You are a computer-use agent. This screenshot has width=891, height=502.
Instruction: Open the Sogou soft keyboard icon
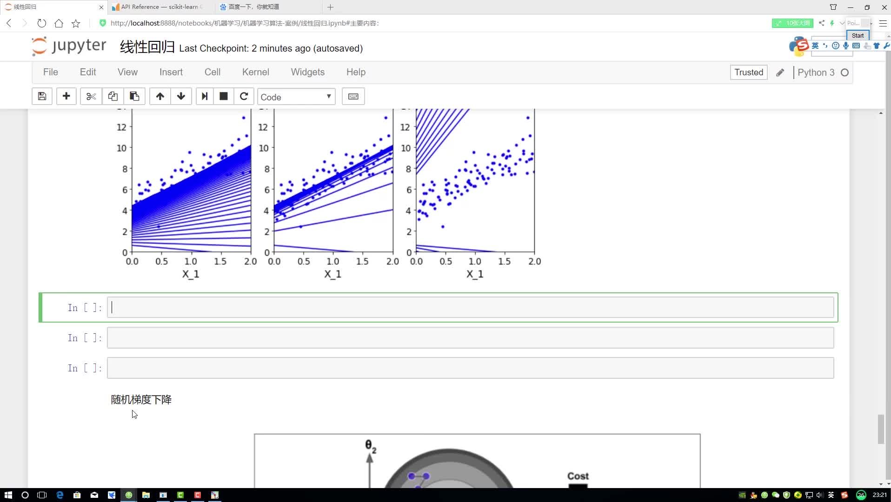tap(856, 46)
